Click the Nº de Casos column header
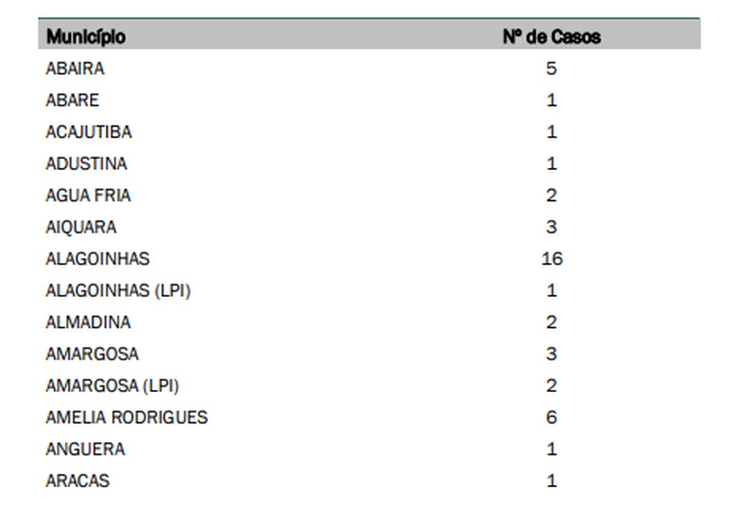The image size is (731, 525). 551,36
